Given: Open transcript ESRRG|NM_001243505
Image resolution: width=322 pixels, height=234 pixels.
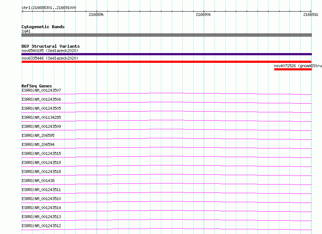Looking at the screenshot, I should coord(41,108).
